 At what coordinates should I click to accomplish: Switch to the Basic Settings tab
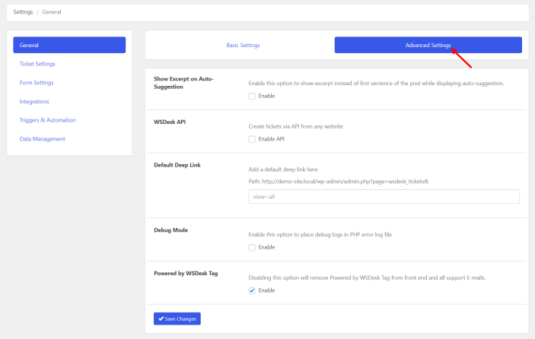(243, 46)
